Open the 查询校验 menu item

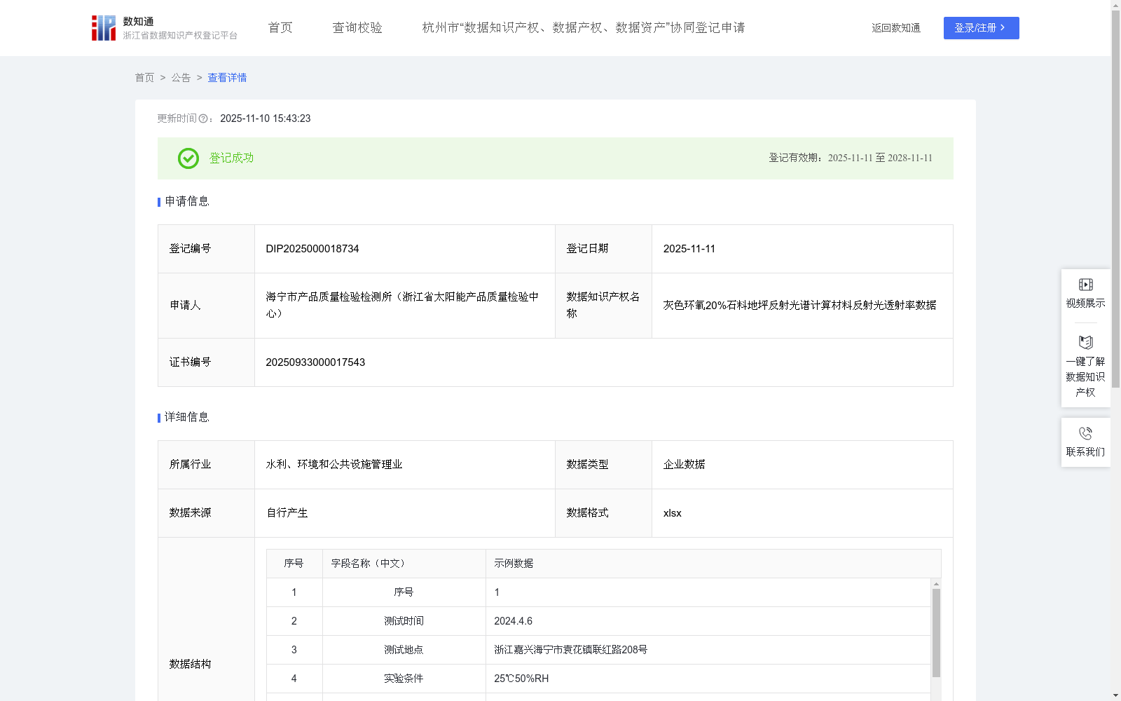coord(357,28)
